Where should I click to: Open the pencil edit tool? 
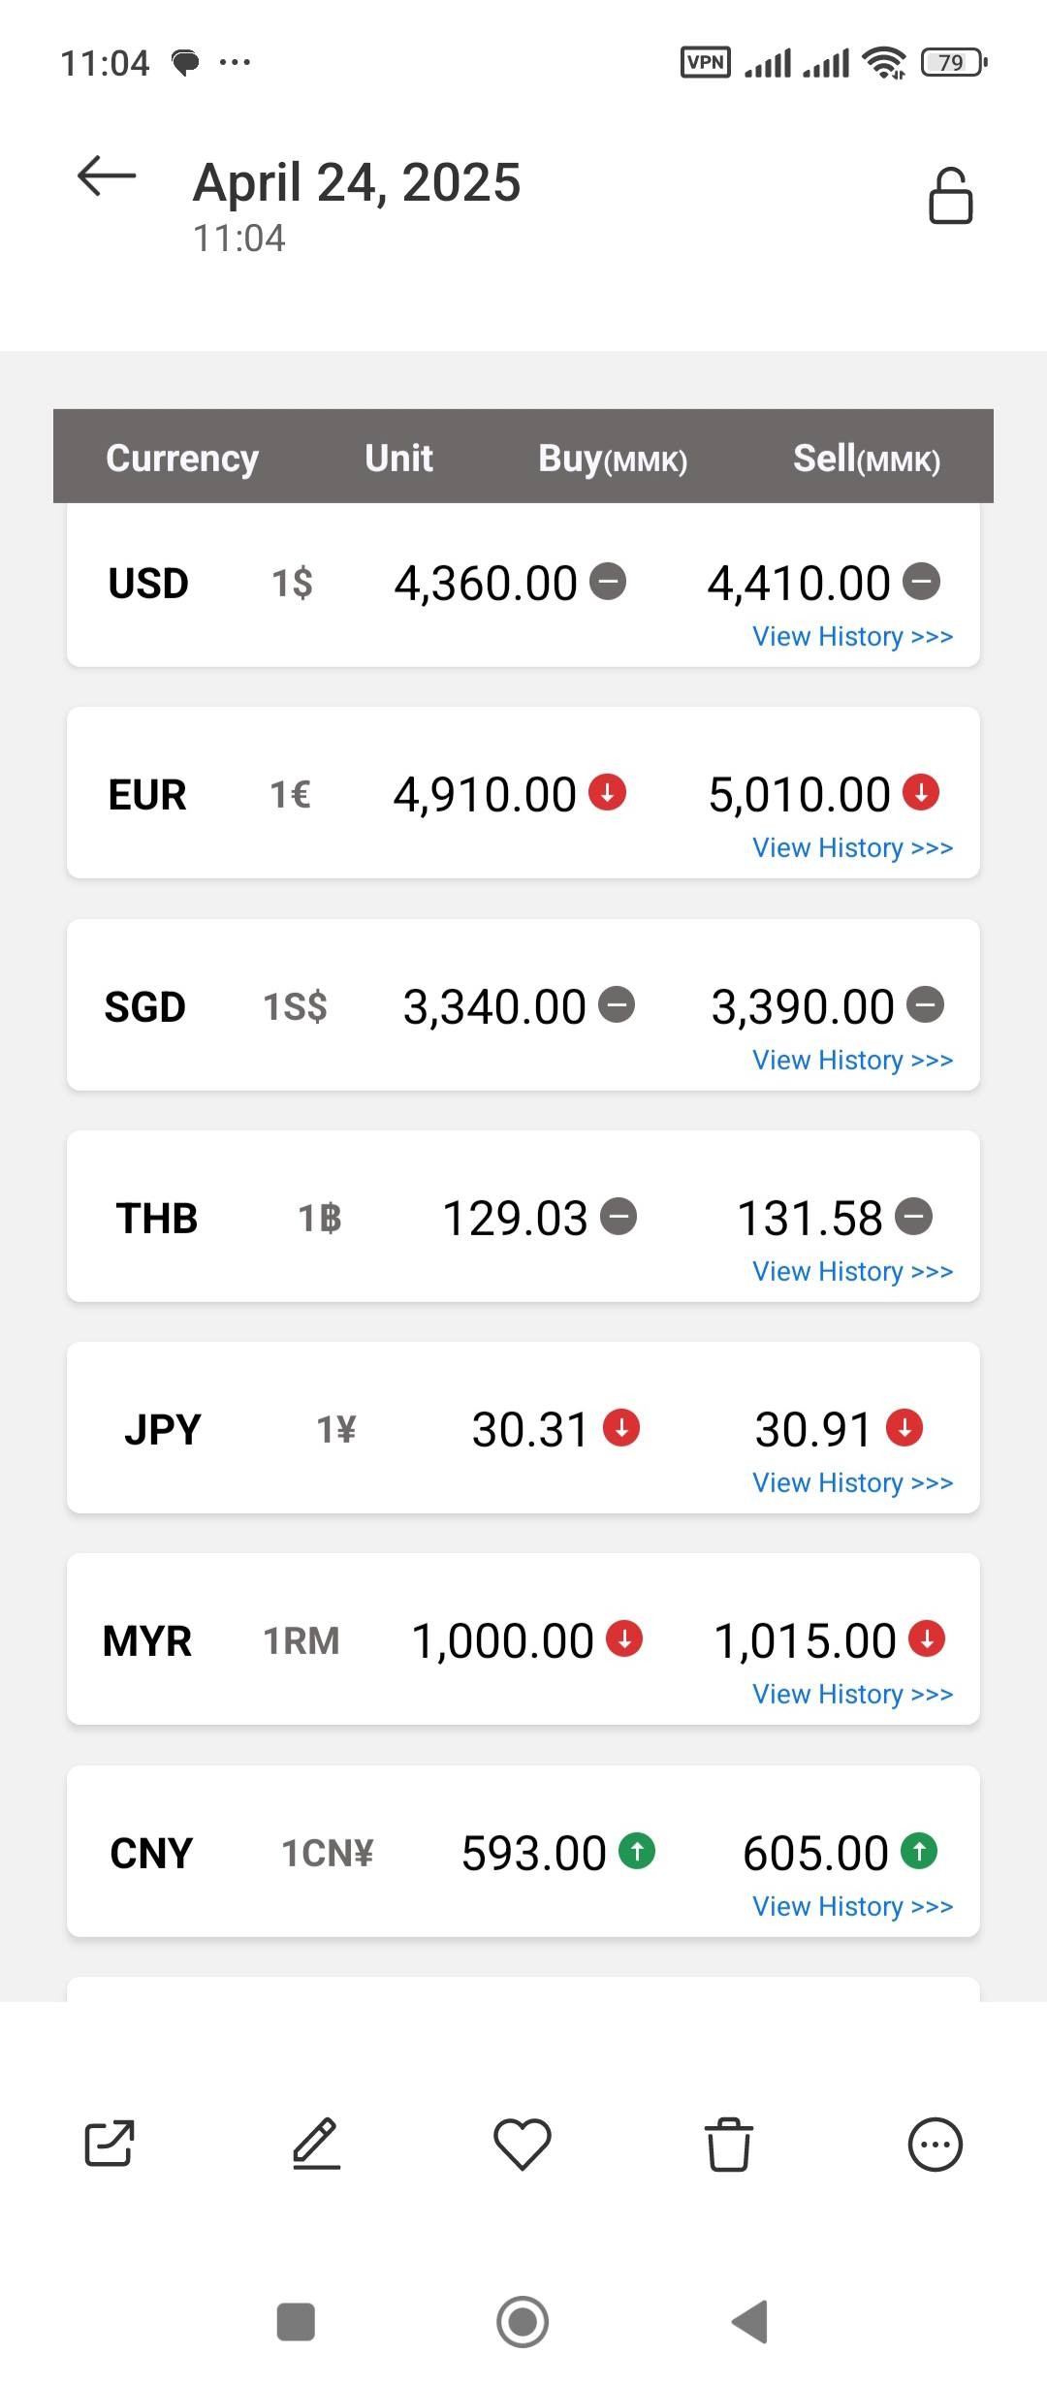coord(316,2144)
